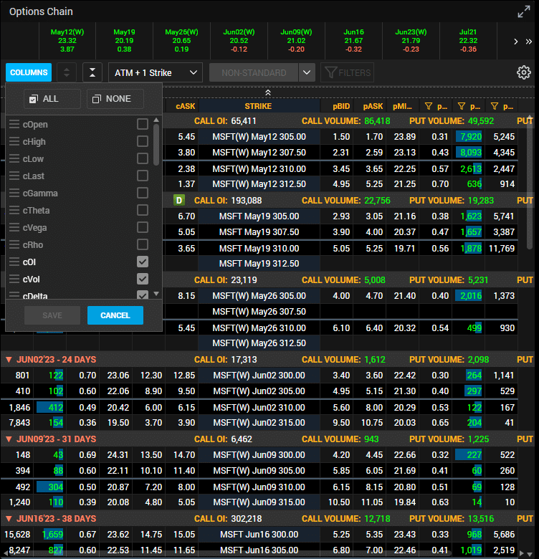Image resolution: width=539 pixels, height=559 pixels.
Task: Click the columns list scrollbar thumb
Action: click(x=156, y=144)
